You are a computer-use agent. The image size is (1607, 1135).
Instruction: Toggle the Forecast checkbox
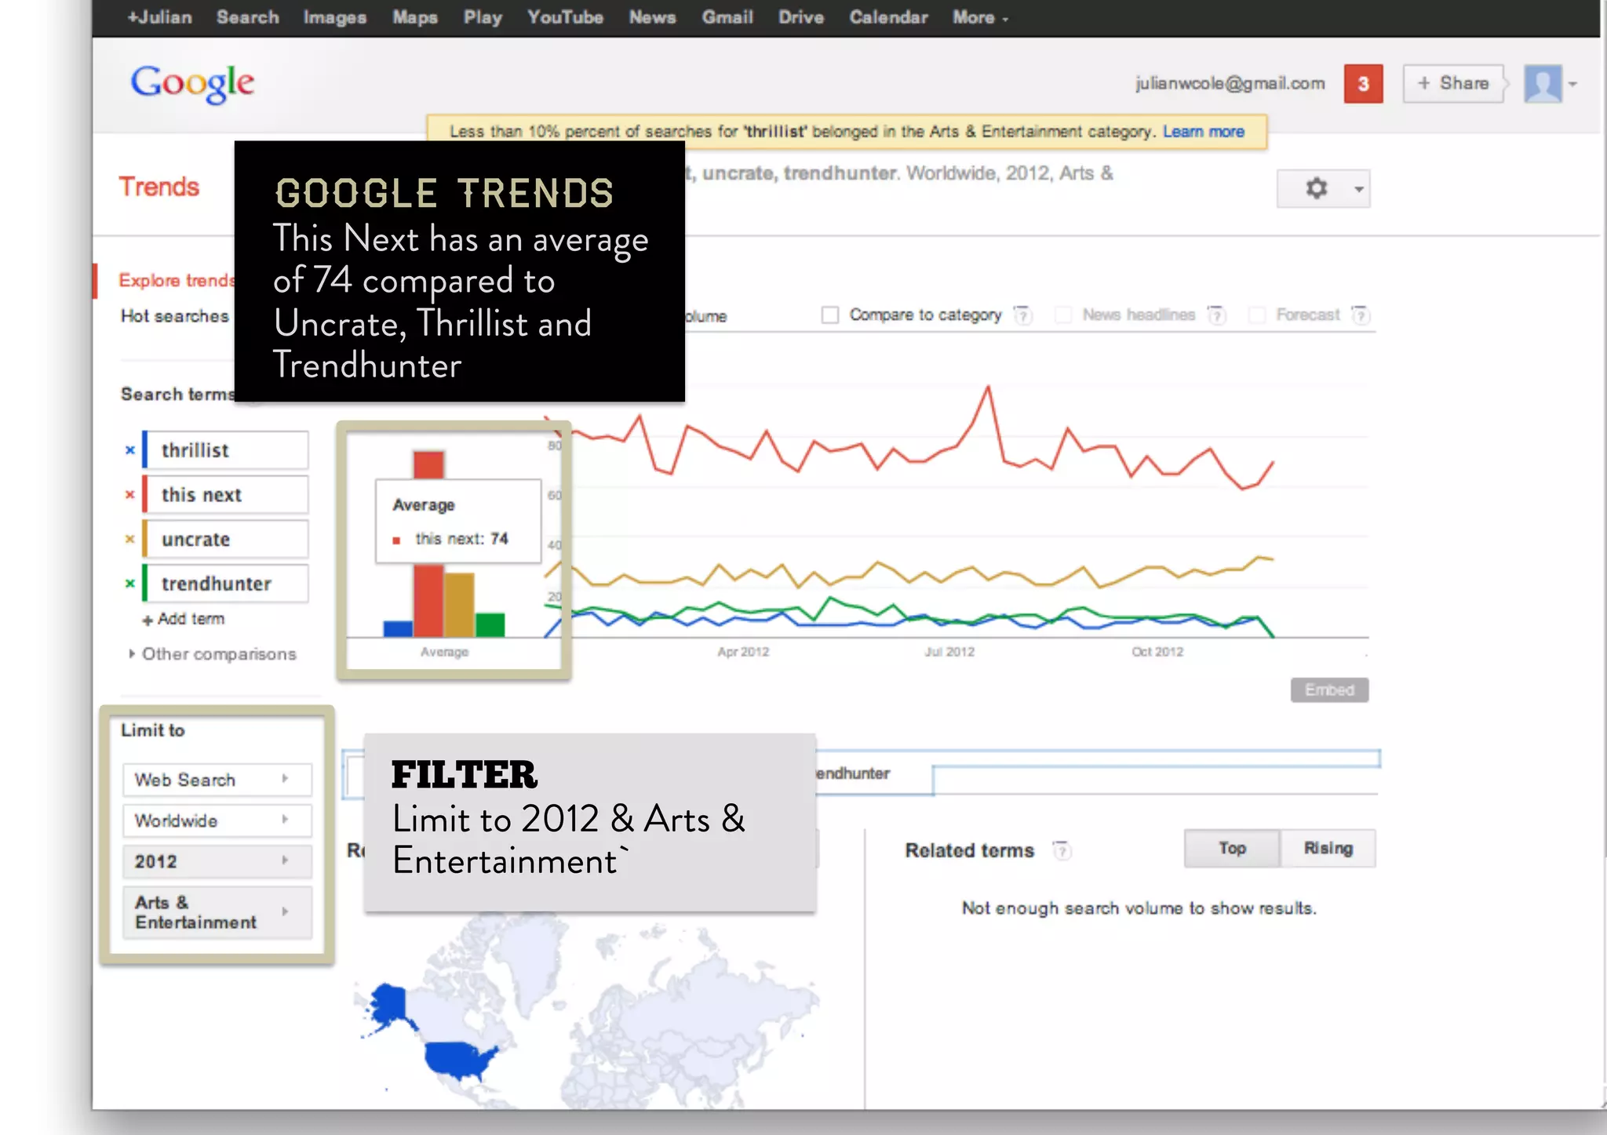[1256, 315]
